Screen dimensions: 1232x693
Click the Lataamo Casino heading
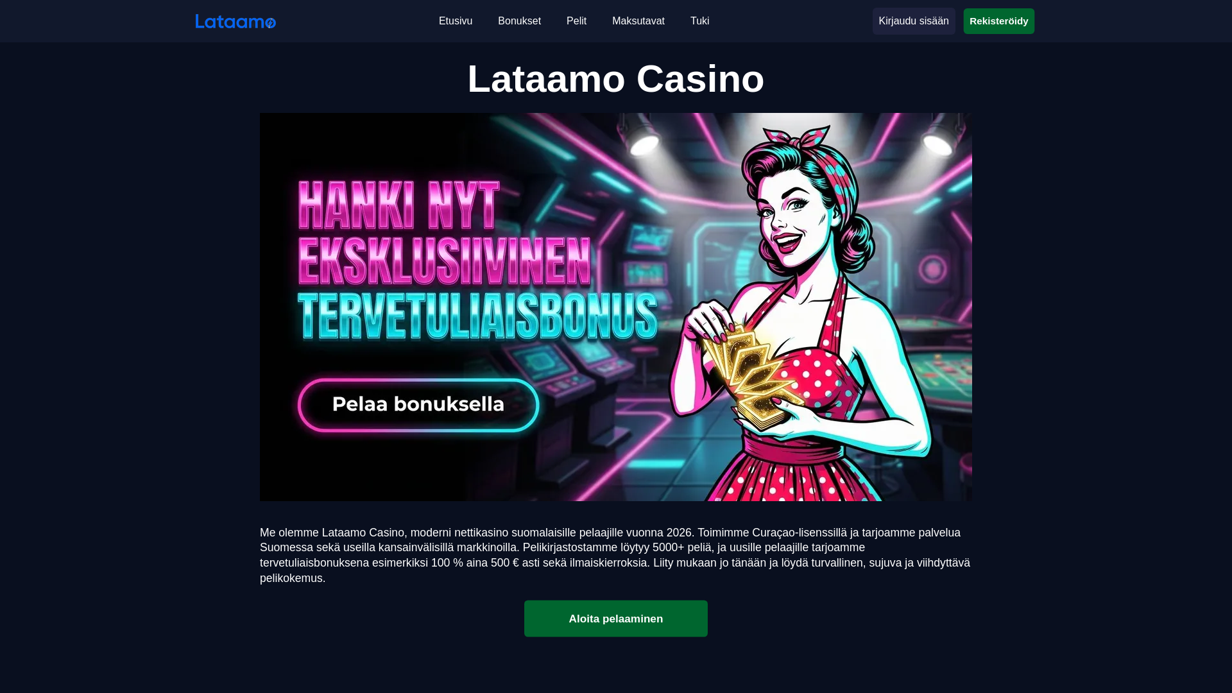click(616, 78)
